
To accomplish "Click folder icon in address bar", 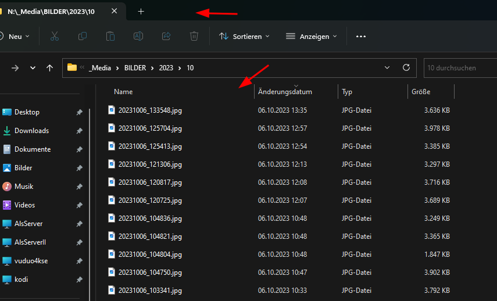I will (72, 67).
